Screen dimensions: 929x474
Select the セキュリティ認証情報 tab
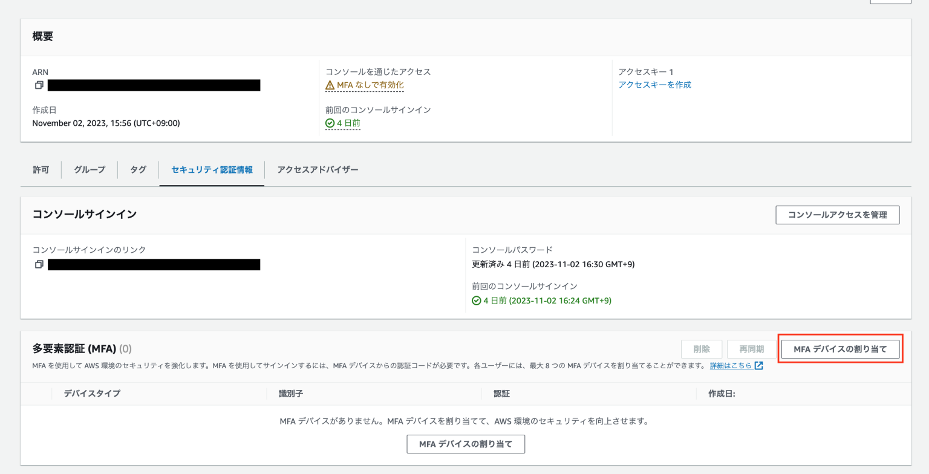[x=212, y=170]
